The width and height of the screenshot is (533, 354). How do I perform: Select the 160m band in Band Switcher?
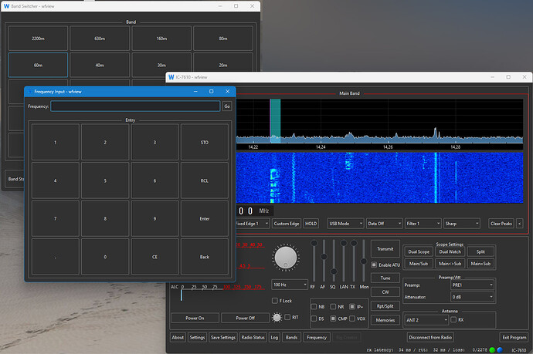161,39
